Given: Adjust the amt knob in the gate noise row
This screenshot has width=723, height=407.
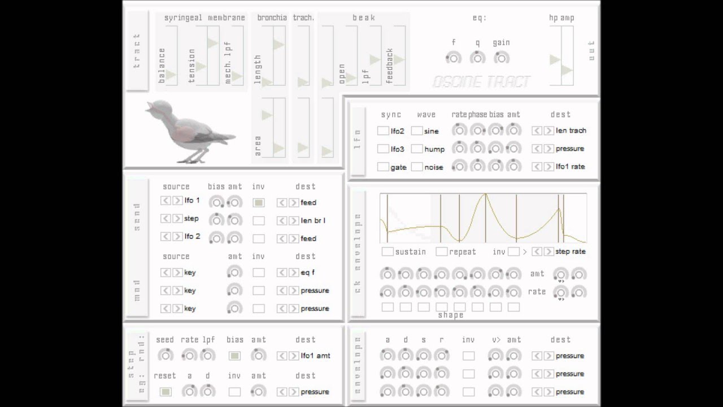Looking at the screenshot, I should point(513,167).
